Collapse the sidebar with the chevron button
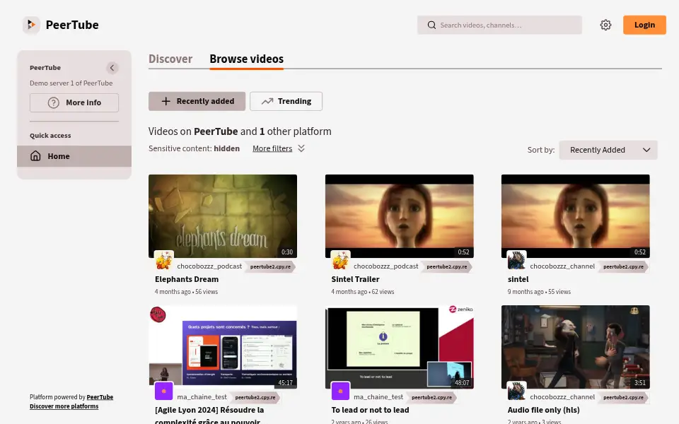 click(112, 68)
